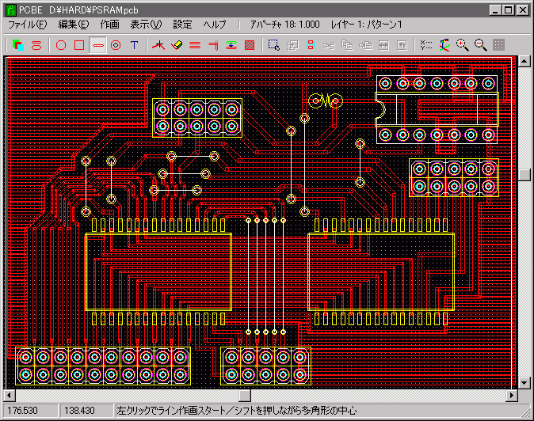534x421 pixels.
Task: Select the green and red measure tool
Action: point(231,45)
